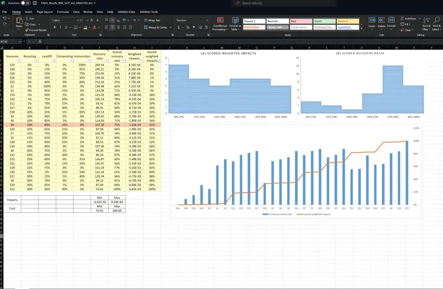The width and height of the screenshot is (443, 289).
Task: Click the Increase Decimal icon
Action: pos(200,27)
